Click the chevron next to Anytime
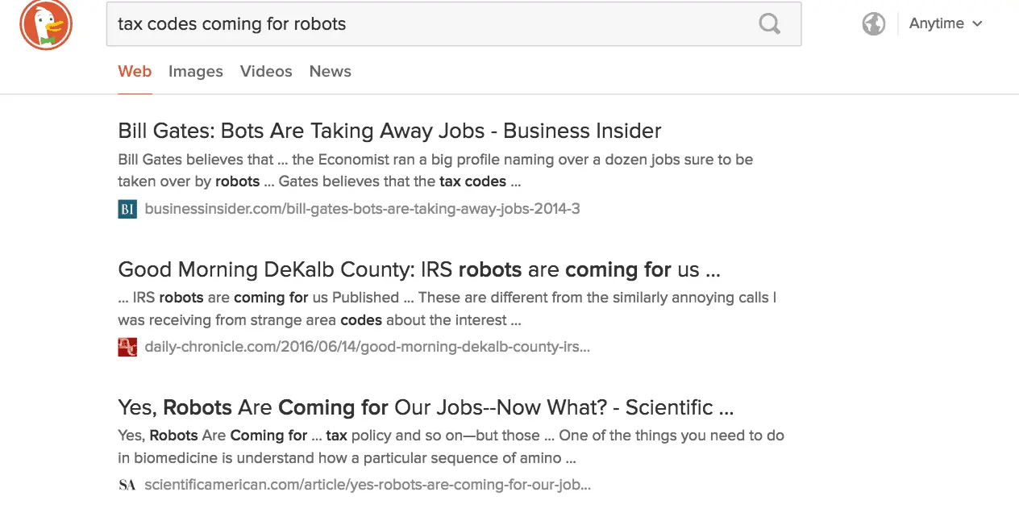This screenshot has height=513, width=1019. [977, 24]
